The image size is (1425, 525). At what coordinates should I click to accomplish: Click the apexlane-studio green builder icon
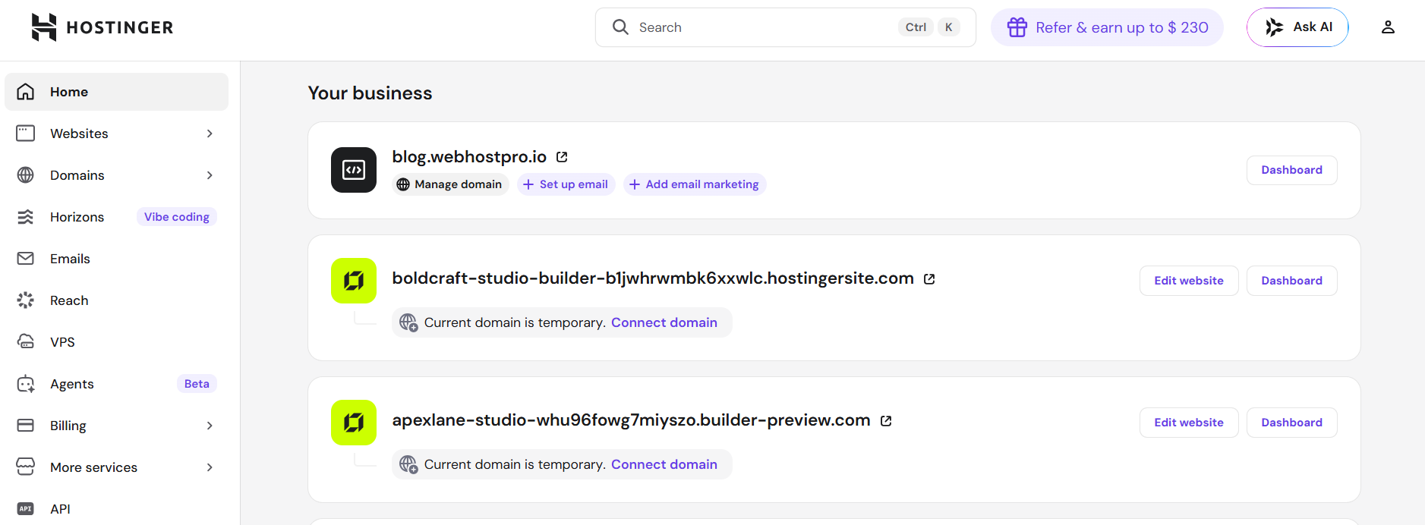click(x=354, y=423)
